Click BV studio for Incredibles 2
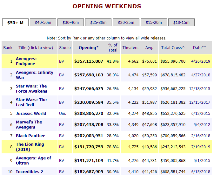The height and width of the screenshot is (175, 214). (x=62, y=172)
